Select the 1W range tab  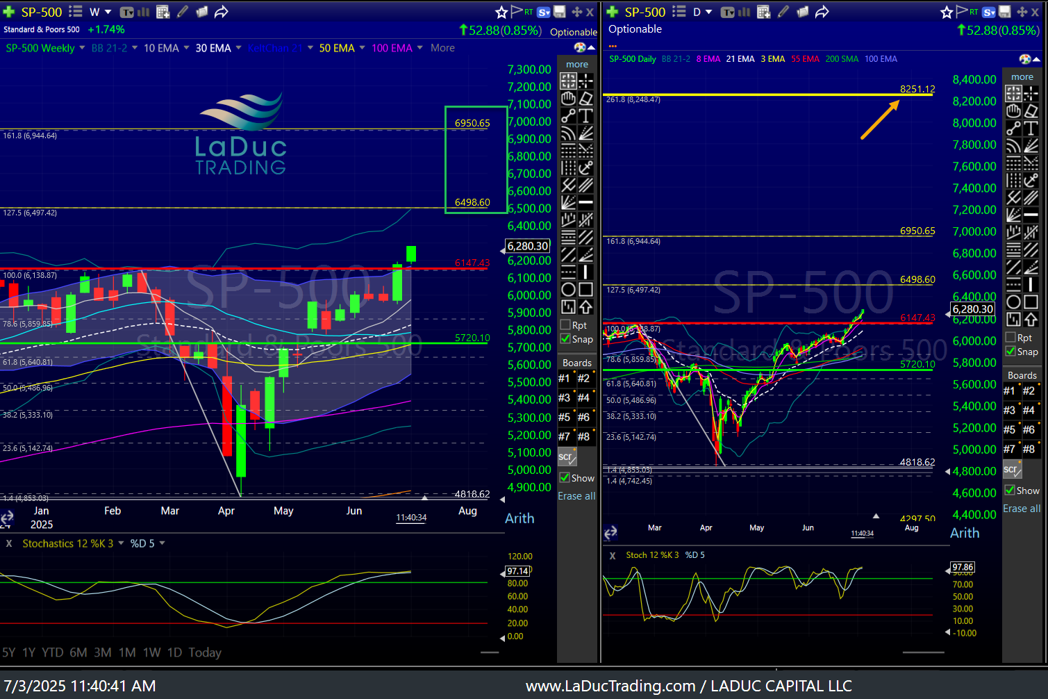pos(152,652)
